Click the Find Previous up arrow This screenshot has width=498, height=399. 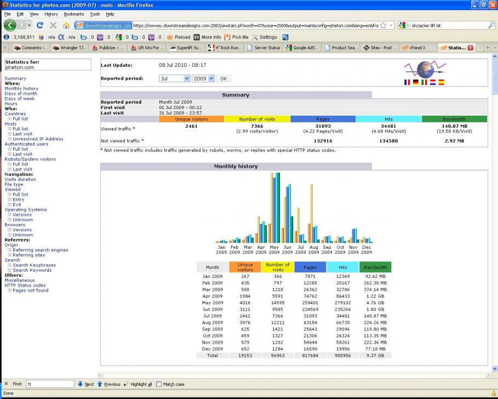point(100,384)
